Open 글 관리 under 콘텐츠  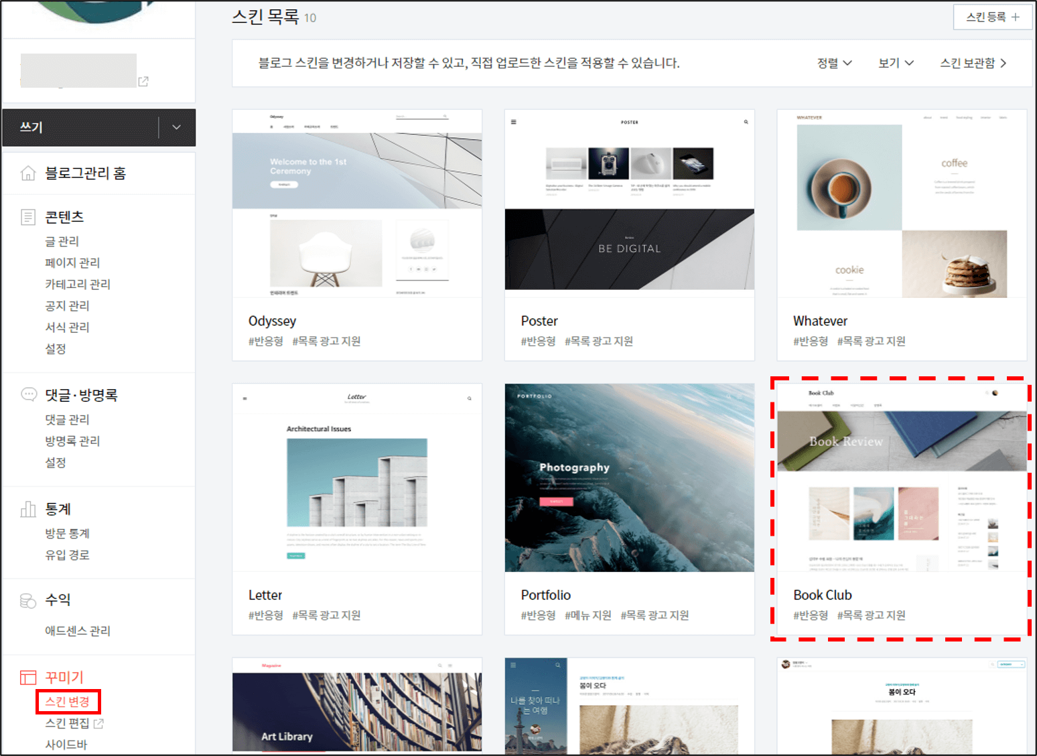(x=62, y=240)
